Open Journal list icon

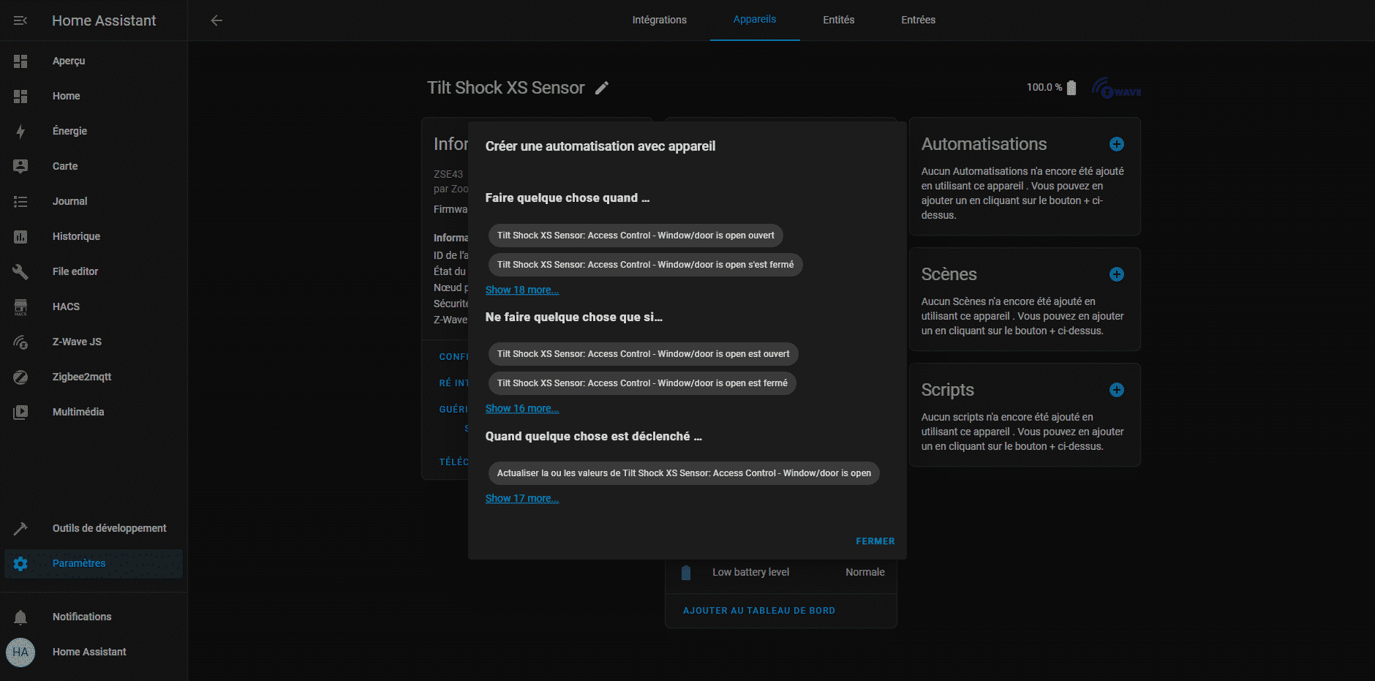click(20, 202)
